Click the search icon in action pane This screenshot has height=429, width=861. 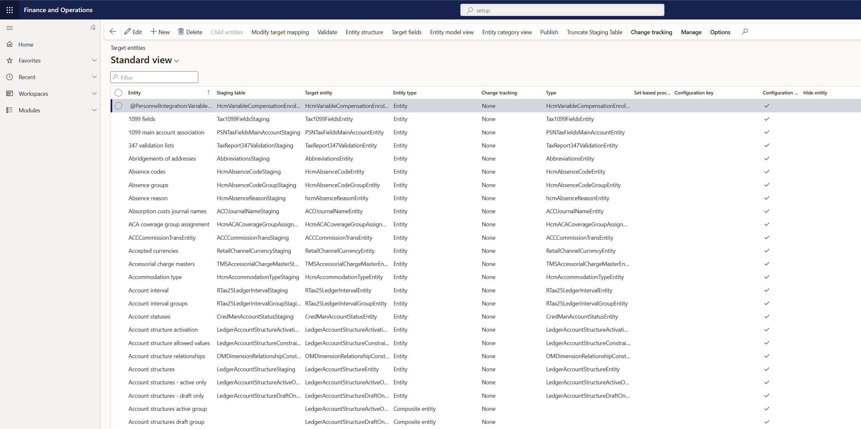click(744, 32)
